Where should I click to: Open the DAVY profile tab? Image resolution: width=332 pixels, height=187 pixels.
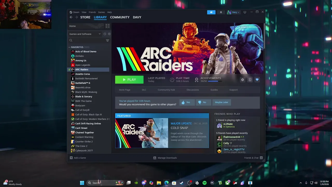(x=137, y=17)
